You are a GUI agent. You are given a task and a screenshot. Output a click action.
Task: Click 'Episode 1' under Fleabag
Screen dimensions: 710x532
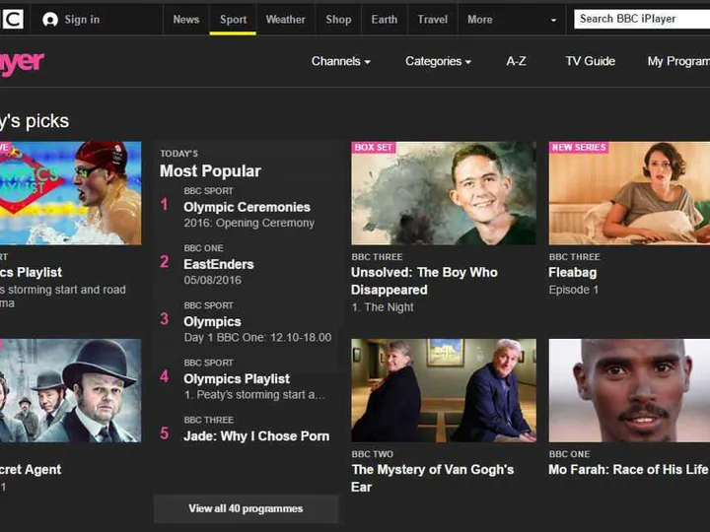pyautogui.click(x=573, y=290)
